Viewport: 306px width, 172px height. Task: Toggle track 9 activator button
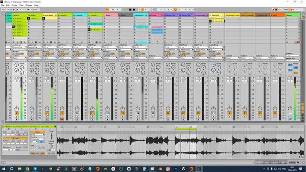(62, 113)
